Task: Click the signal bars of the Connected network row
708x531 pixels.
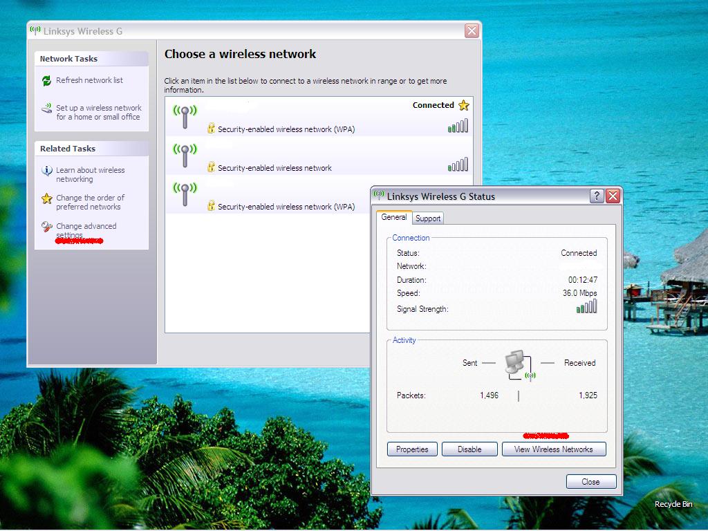Action: click(x=458, y=126)
